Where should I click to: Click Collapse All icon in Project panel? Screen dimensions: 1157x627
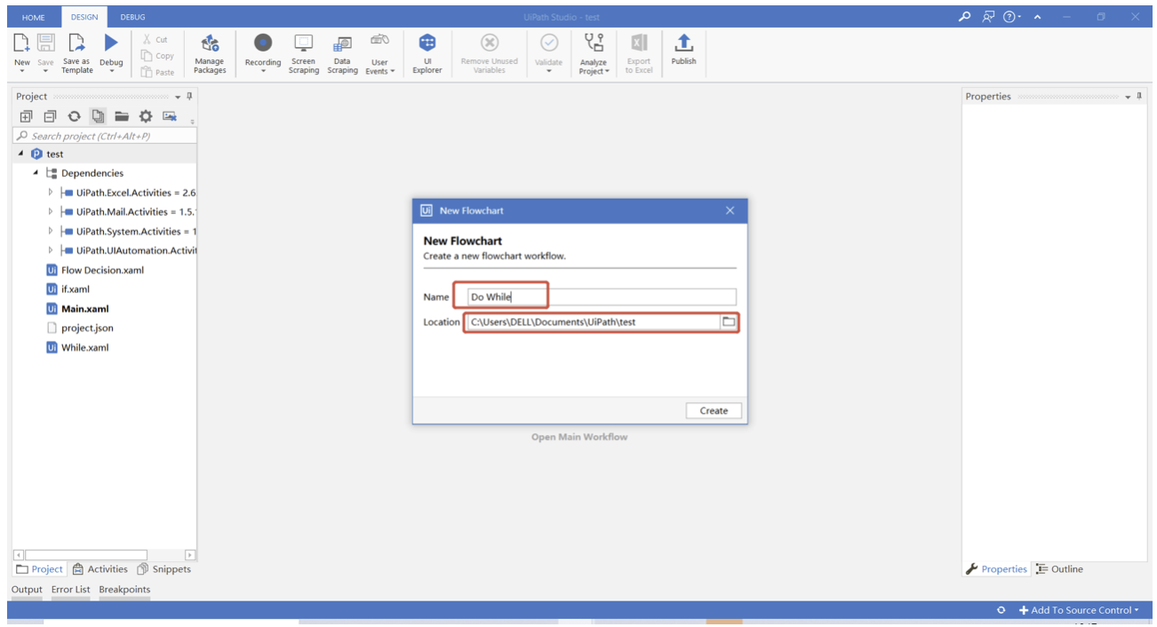click(50, 116)
